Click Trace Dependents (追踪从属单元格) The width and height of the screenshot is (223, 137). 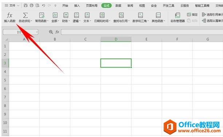pos(212,21)
